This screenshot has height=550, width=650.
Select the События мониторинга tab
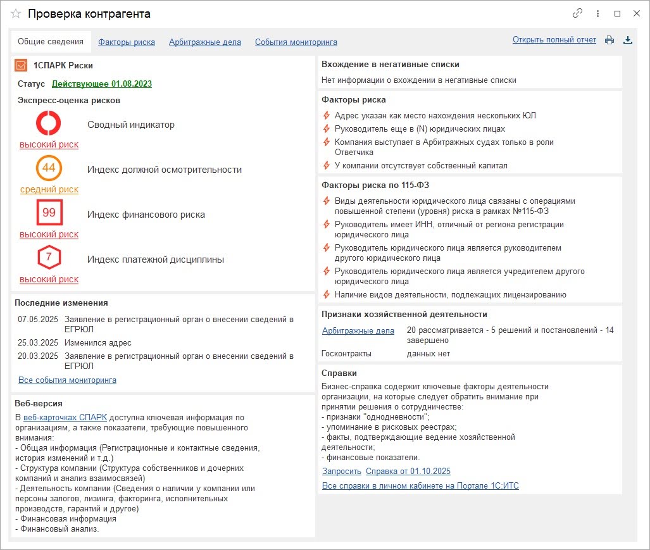pyautogui.click(x=296, y=42)
